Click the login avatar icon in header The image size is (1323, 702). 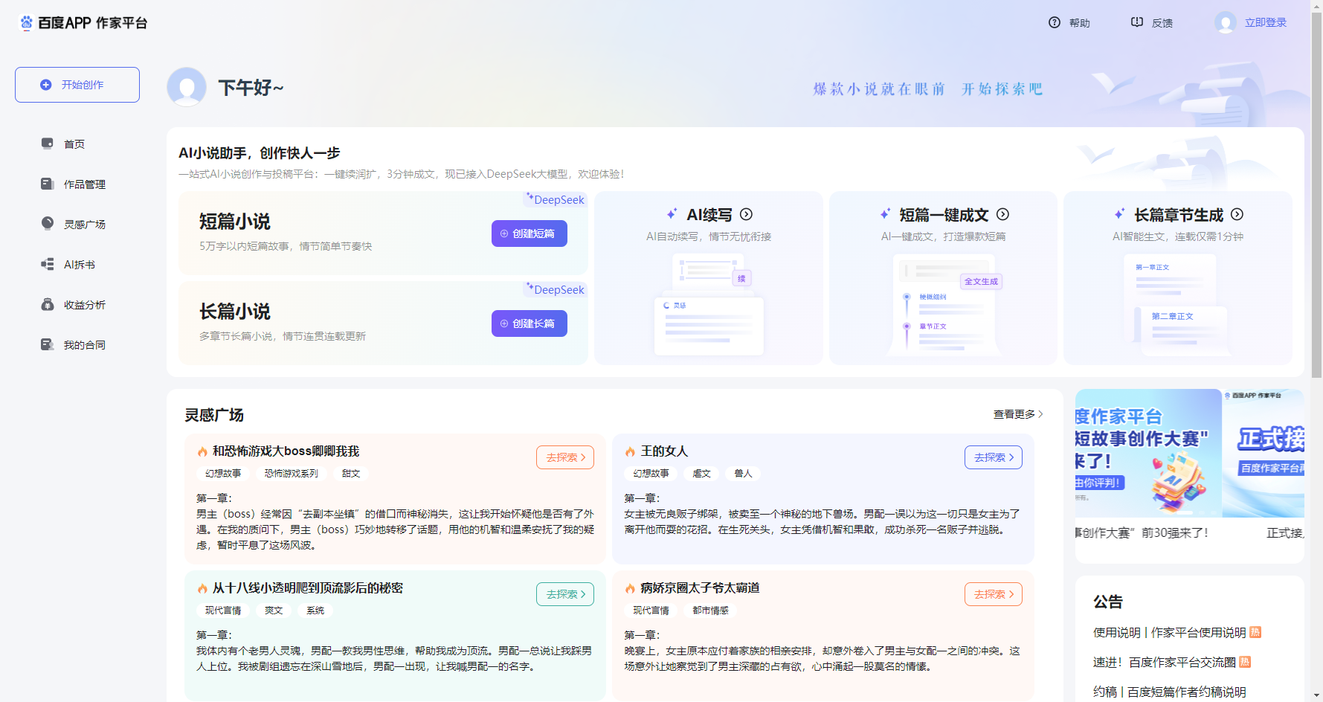pyautogui.click(x=1226, y=22)
